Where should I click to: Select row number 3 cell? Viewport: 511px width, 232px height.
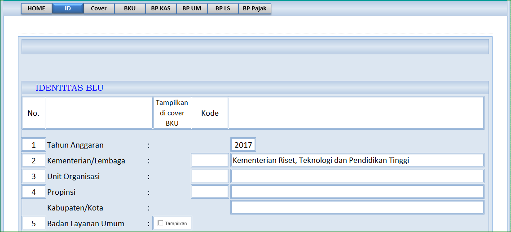point(34,176)
